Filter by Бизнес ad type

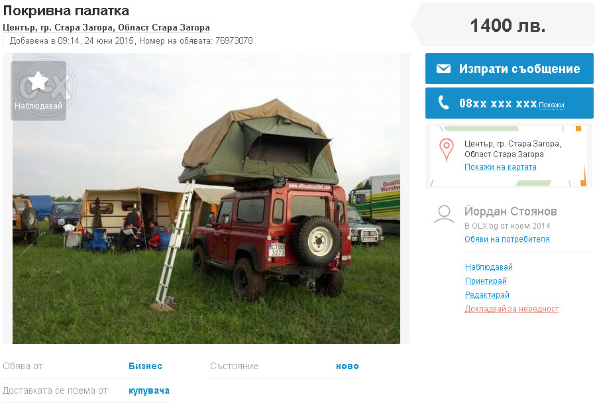145,366
